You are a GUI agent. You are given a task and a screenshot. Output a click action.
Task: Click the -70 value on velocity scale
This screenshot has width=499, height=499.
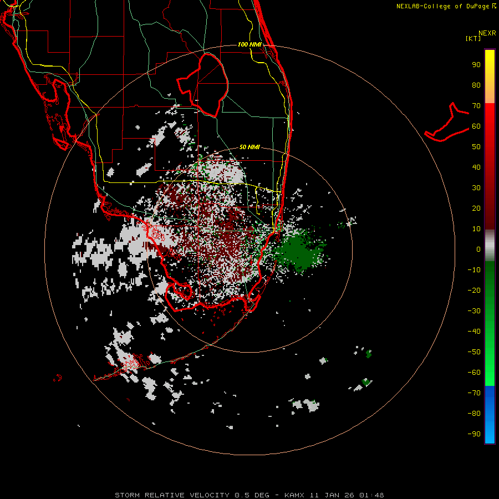pos(474,393)
